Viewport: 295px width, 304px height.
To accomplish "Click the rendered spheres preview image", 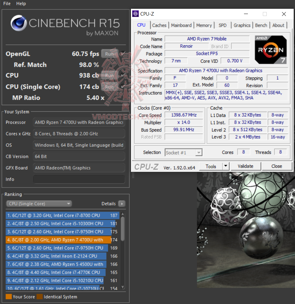I will point(246,230).
